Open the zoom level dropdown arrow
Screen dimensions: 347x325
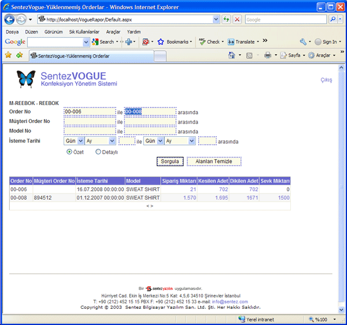click(334, 319)
